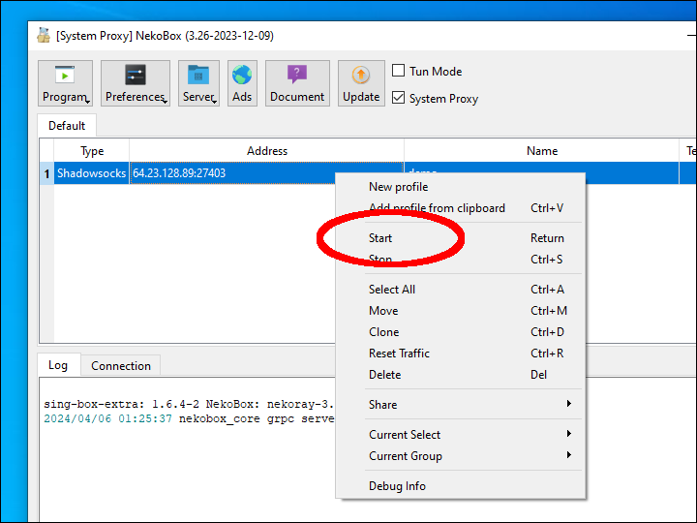
Task: Click the Type column header
Action: tap(92, 151)
